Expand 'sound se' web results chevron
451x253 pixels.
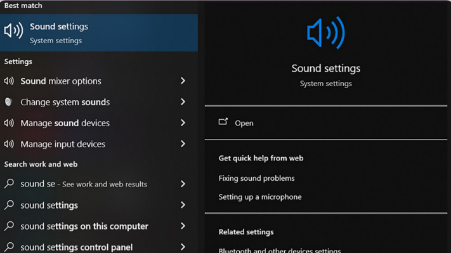pyautogui.click(x=183, y=184)
